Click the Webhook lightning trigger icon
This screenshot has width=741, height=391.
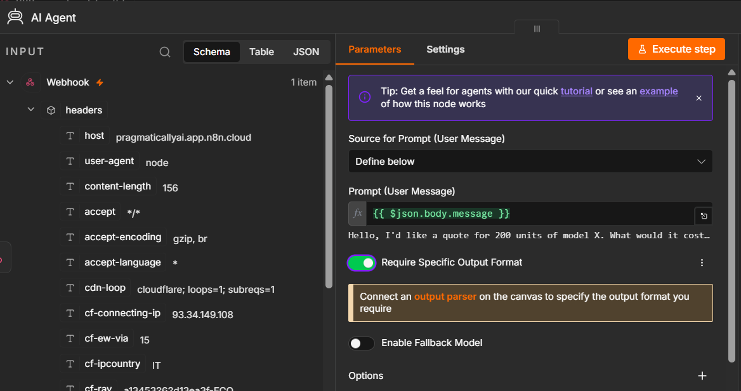click(100, 82)
